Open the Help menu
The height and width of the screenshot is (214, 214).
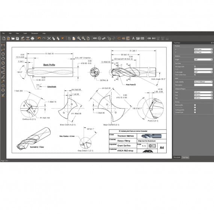(x=44, y=33)
